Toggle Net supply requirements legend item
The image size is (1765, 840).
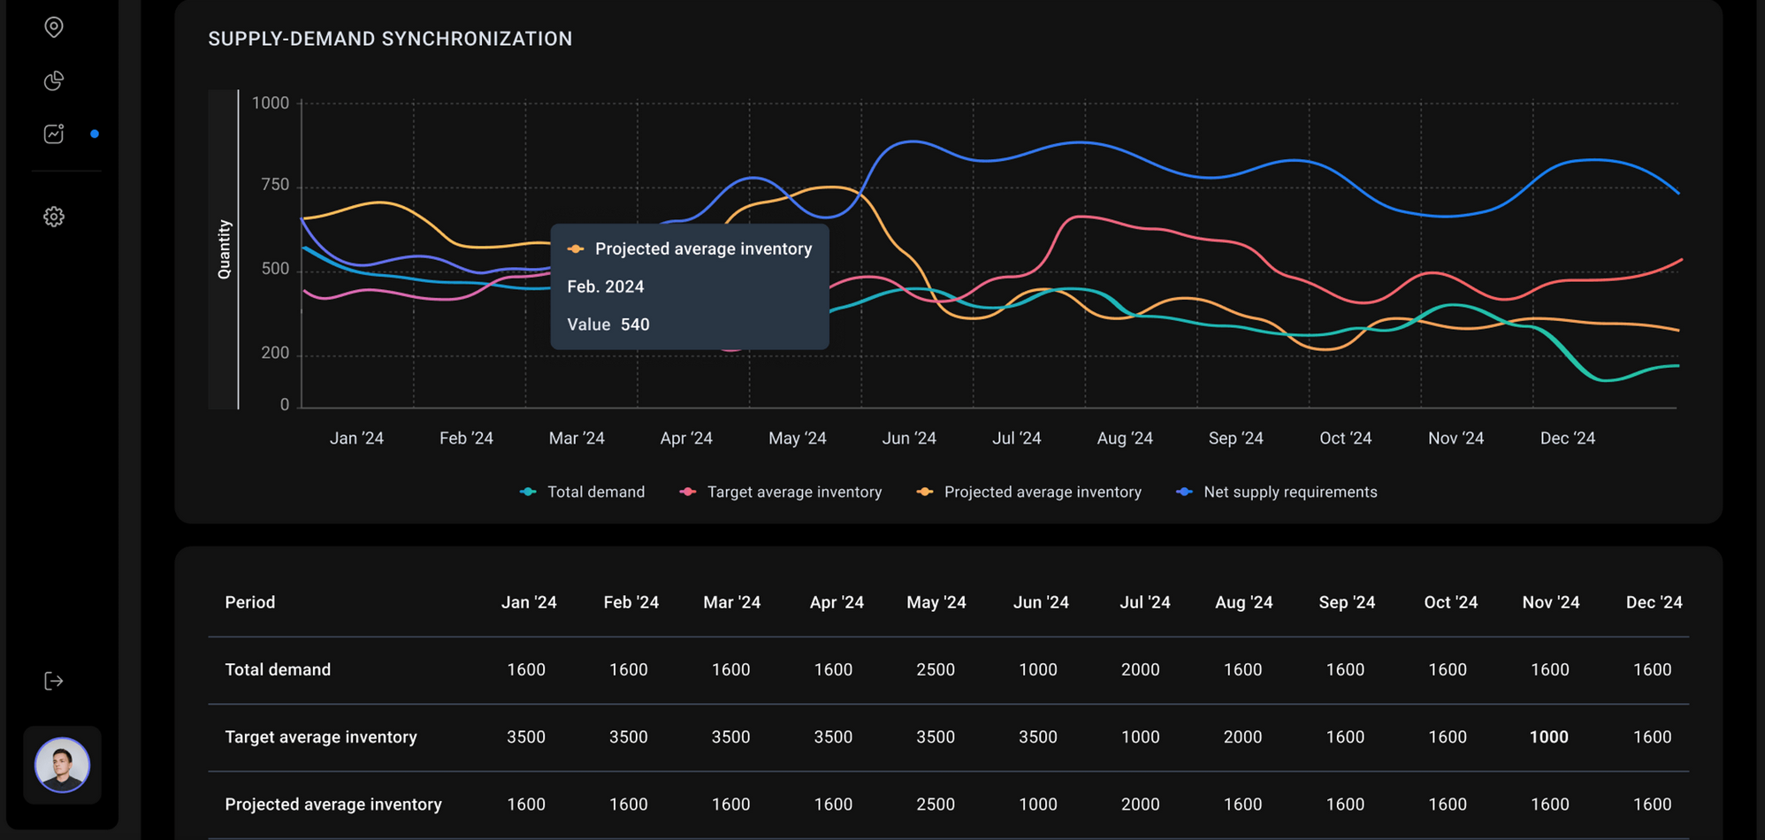point(1277,493)
